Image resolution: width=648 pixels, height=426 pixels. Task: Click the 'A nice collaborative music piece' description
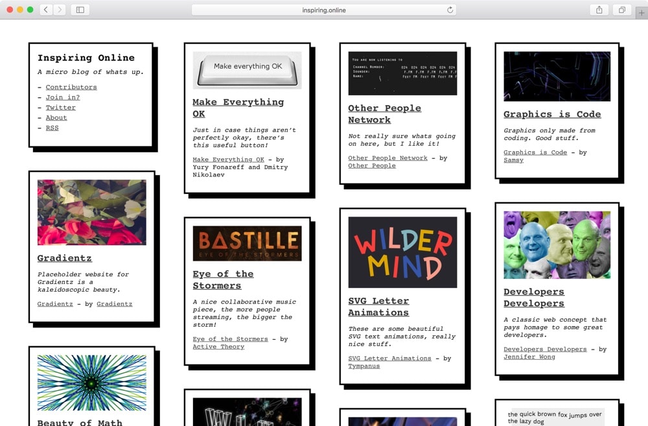[x=244, y=313]
